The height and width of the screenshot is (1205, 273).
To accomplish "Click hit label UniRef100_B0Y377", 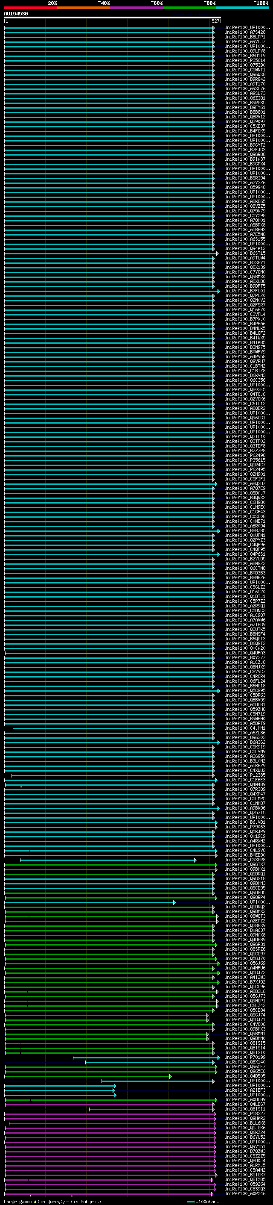I will coord(245,658).
